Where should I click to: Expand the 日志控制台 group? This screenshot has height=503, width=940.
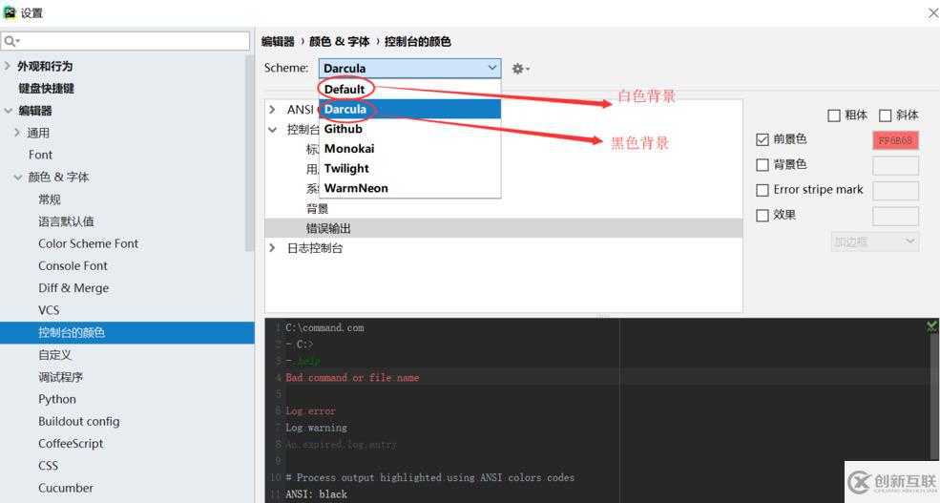[273, 247]
